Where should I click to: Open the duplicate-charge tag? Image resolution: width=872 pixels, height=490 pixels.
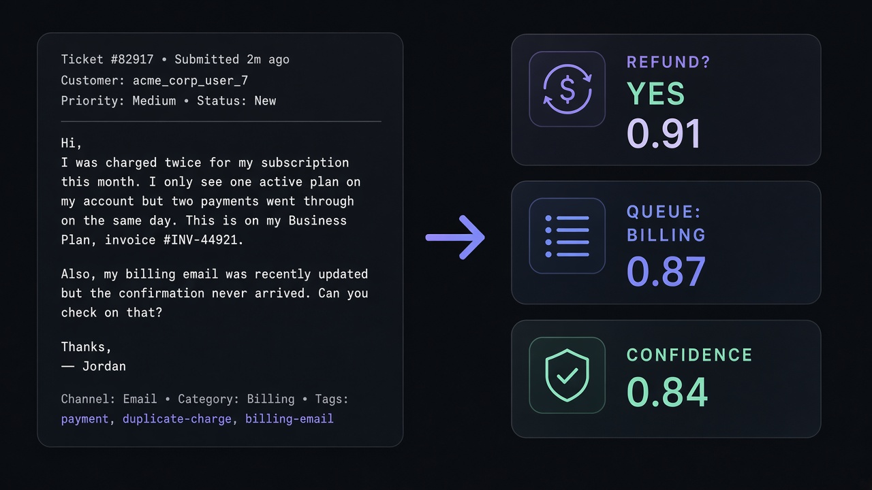pos(177,419)
